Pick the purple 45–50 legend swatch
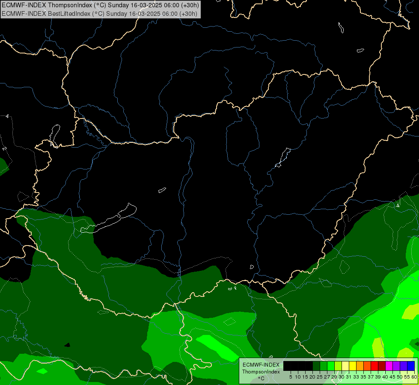 tap(396, 366)
